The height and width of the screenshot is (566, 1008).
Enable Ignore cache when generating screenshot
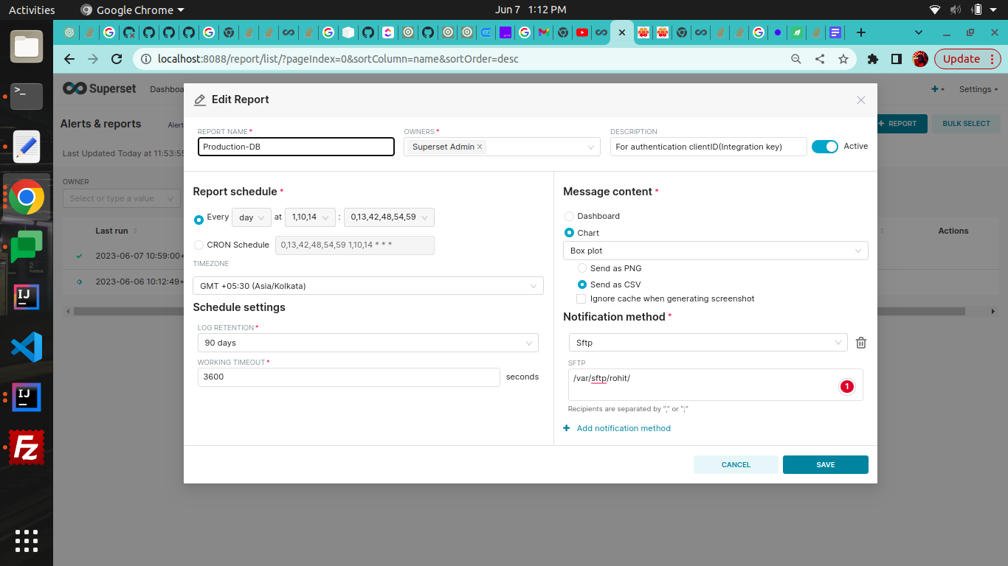(x=581, y=298)
